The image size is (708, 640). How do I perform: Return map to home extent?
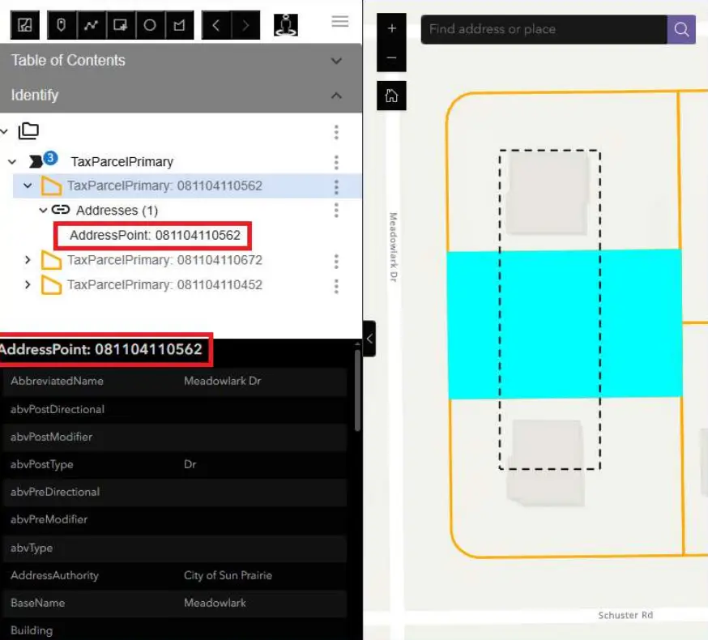[x=391, y=96]
